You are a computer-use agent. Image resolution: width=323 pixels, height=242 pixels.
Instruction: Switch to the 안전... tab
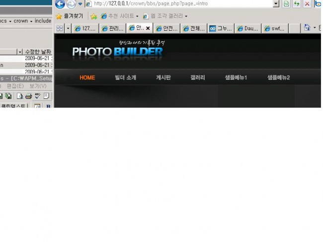click(x=166, y=28)
